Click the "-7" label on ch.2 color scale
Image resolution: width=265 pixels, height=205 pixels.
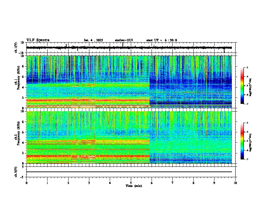pyautogui.click(x=247, y=159)
